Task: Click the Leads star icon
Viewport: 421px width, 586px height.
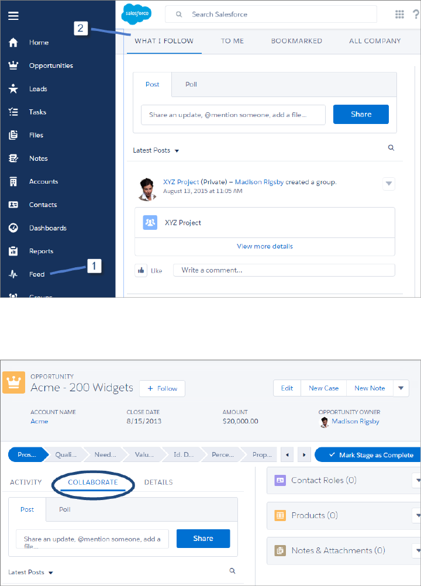Action: coord(13,88)
